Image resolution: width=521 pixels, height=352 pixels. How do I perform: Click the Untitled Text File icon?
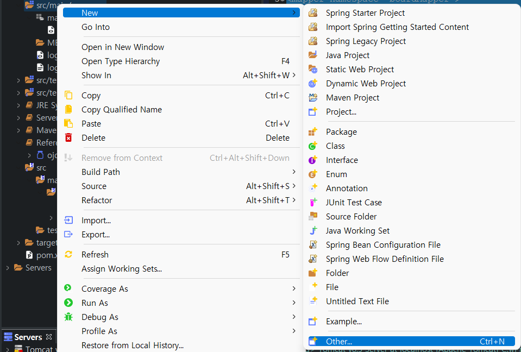coord(313,301)
